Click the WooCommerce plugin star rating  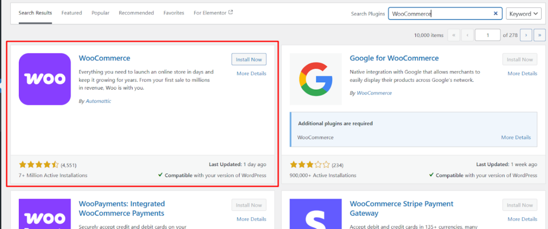[39, 164]
